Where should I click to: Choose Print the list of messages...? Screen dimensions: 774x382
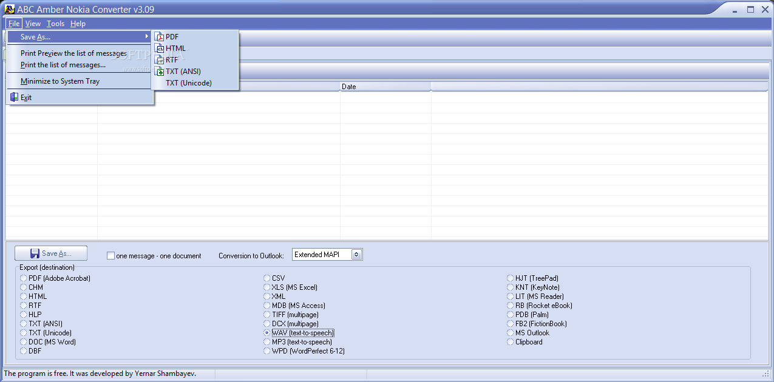[80, 65]
